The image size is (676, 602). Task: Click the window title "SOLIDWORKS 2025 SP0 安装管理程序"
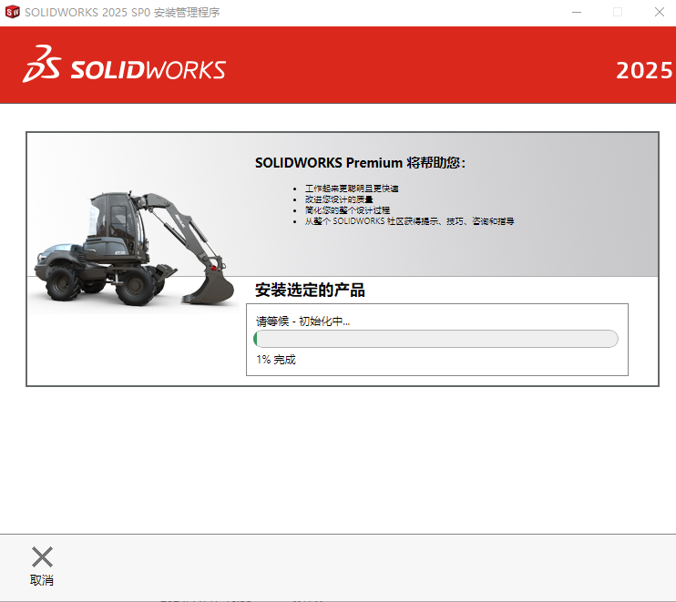122,13
